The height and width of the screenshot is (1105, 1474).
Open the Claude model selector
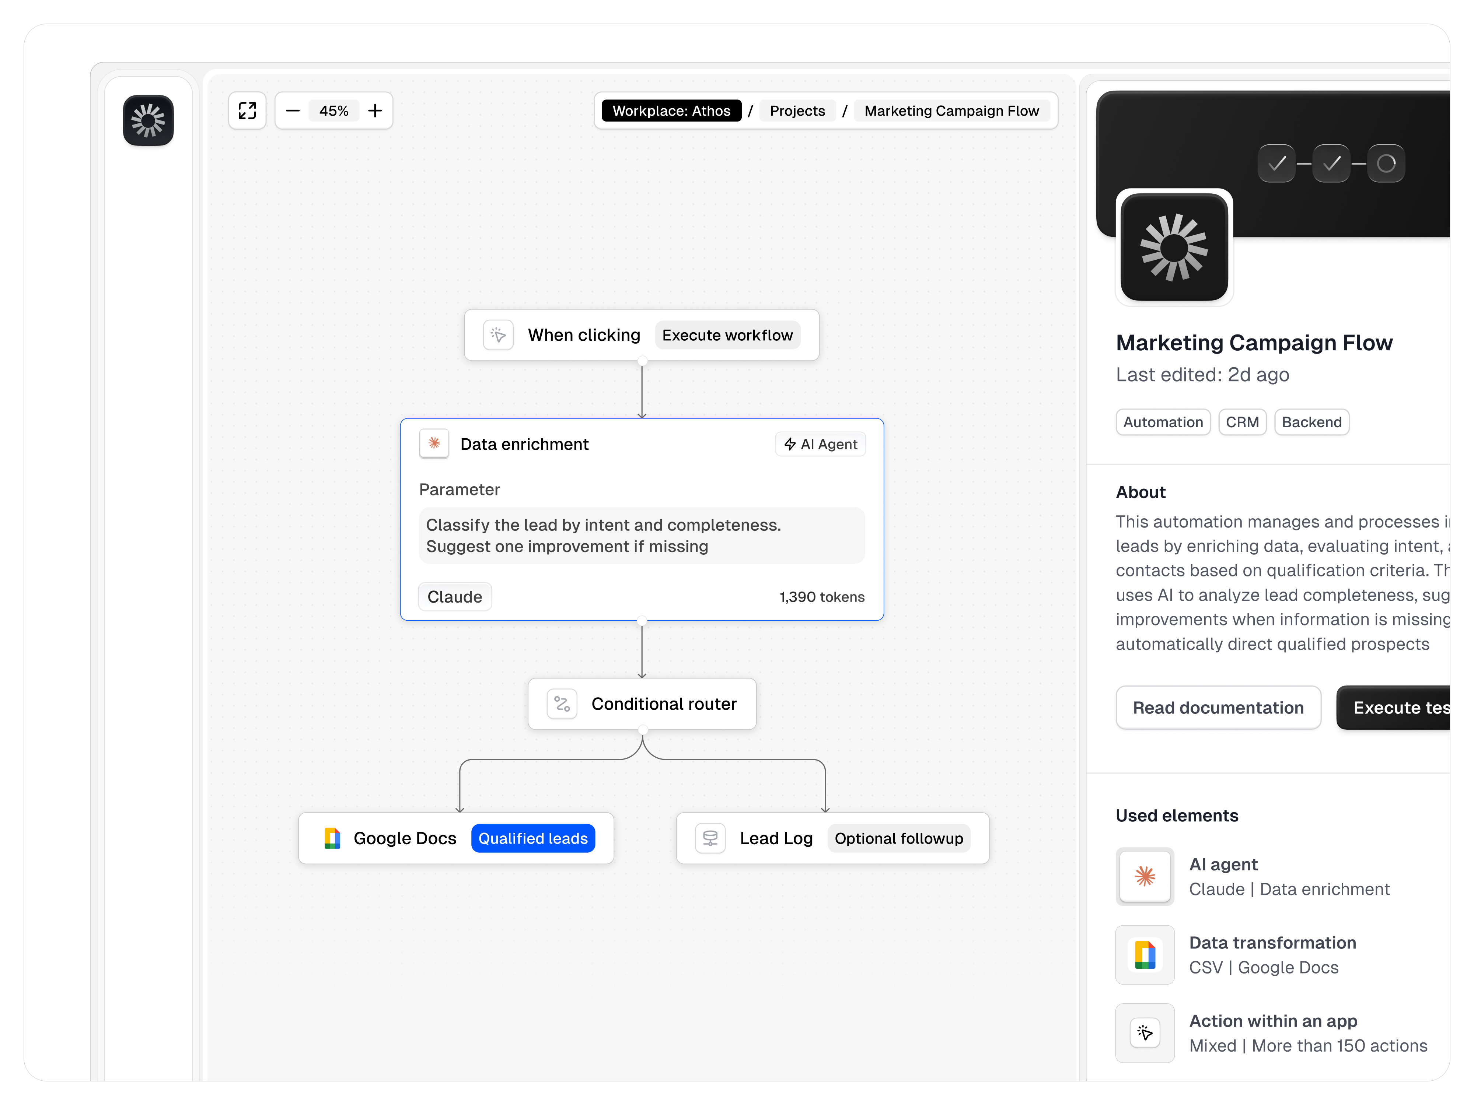[454, 596]
